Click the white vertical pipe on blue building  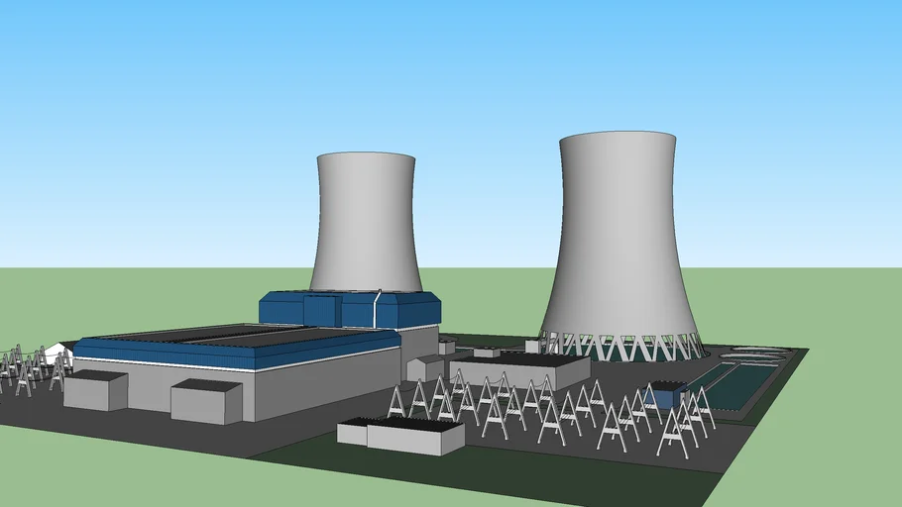377,309
